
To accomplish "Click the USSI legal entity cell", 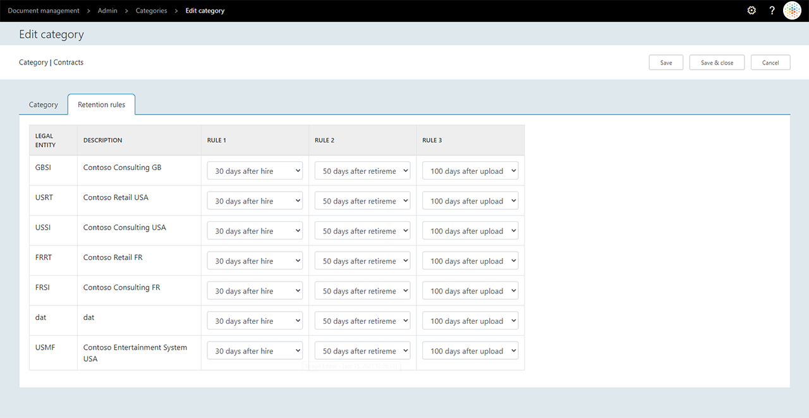I will pyautogui.click(x=53, y=230).
